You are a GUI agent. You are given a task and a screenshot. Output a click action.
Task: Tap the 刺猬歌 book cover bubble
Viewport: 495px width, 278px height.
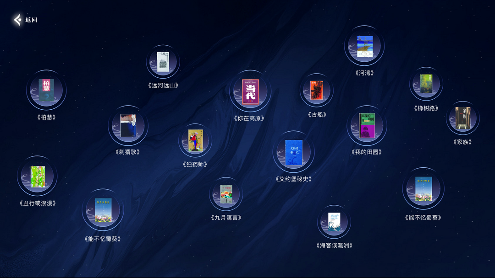tap(128, 125)
